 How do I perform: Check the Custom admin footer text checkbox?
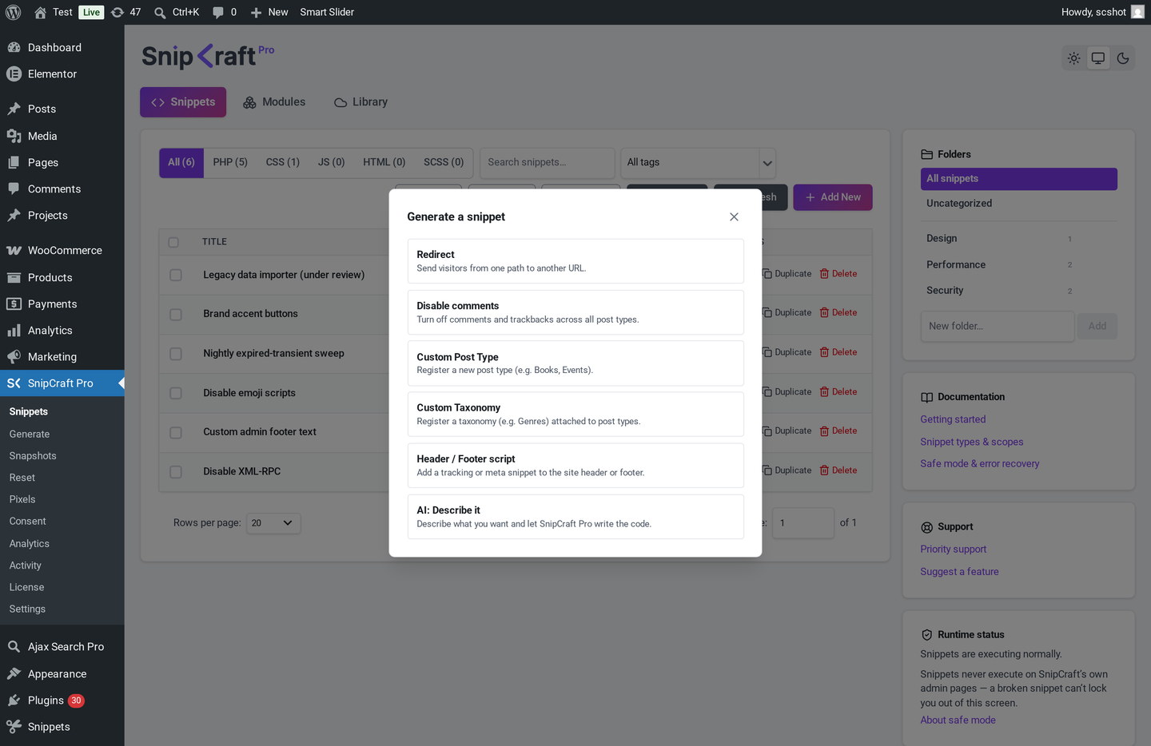[x=176, y=432]
